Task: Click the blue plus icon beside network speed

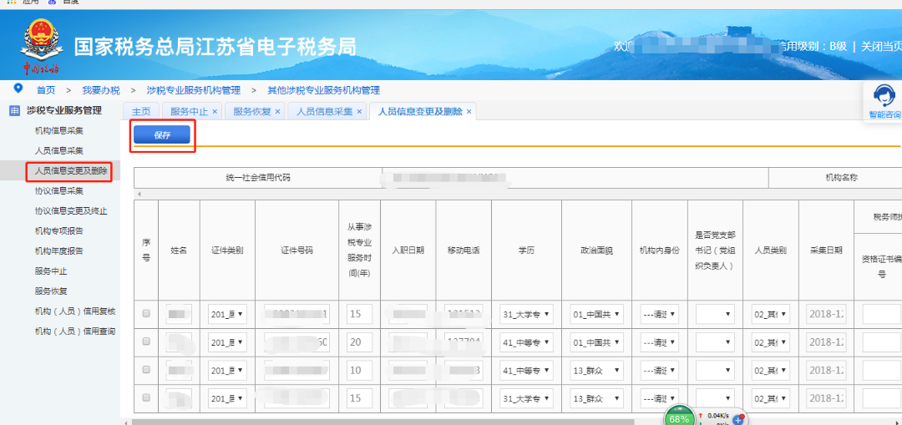Action: pos(738,420)
